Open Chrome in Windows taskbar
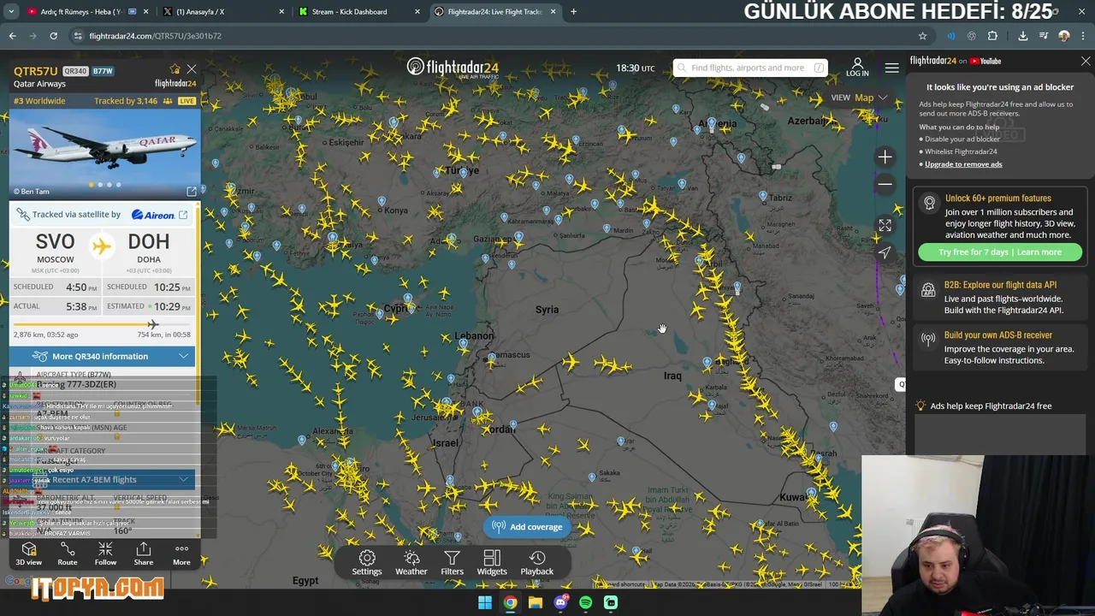The height and width of the screenshot is (616, 1095). coord(510,602)
